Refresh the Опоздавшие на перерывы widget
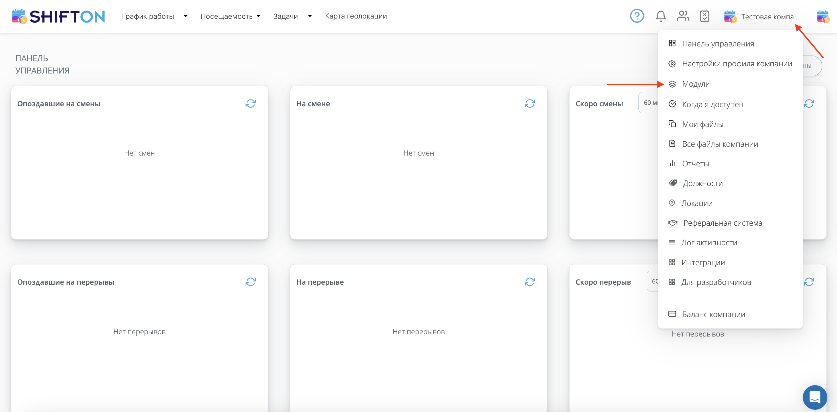Viewport: 837px width, 412px height. 250,282
